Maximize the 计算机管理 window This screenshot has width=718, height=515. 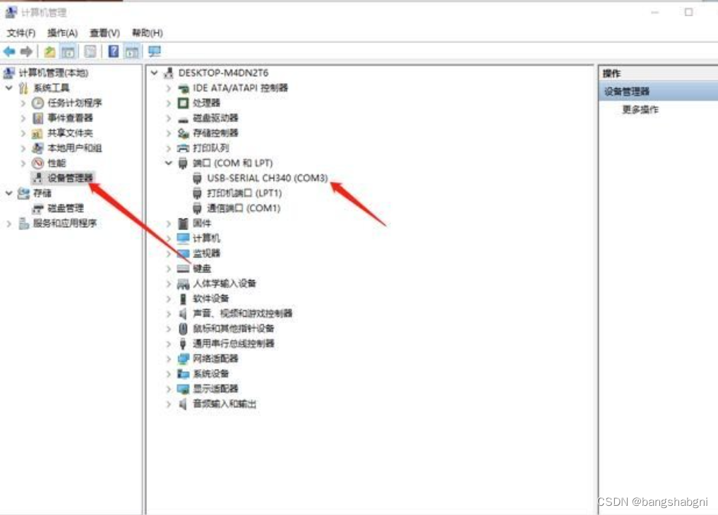688,13
